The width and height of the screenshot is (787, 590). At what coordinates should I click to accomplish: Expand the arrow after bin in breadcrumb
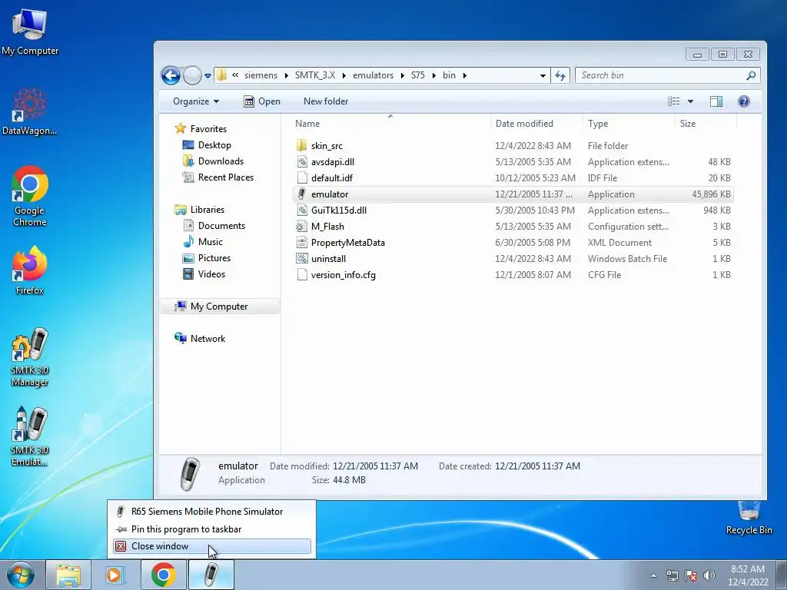465,76
